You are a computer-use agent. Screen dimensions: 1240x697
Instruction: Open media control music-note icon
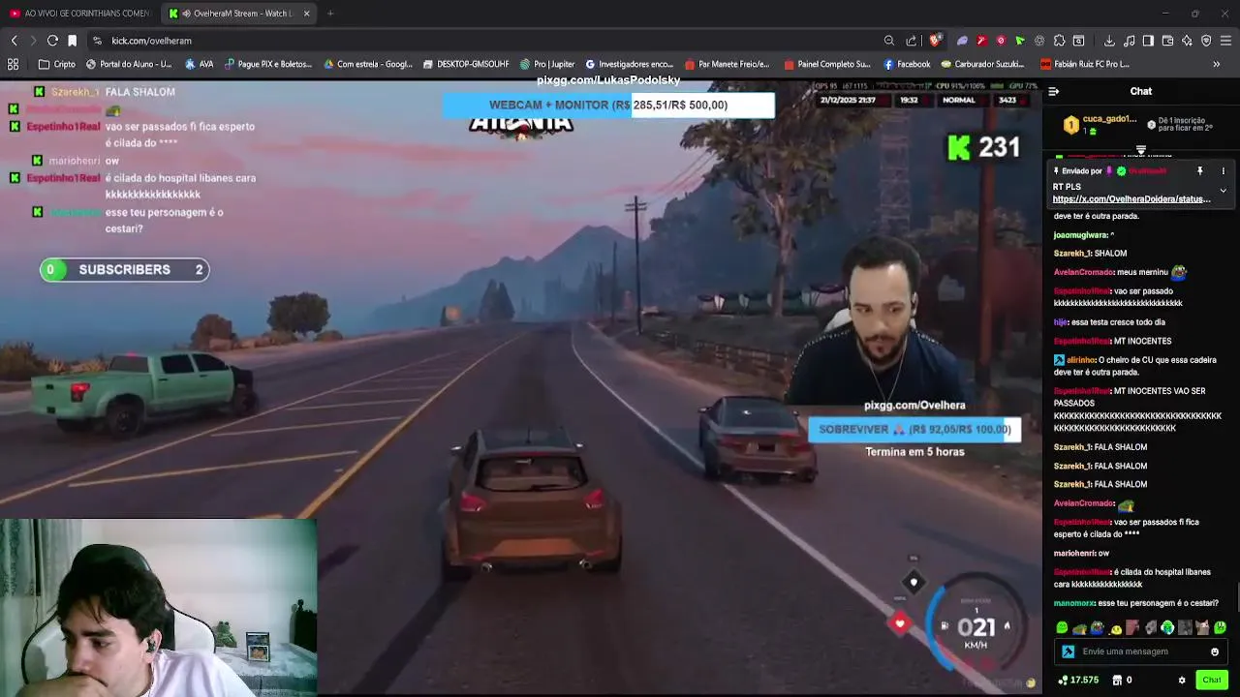pos(1129,41)
